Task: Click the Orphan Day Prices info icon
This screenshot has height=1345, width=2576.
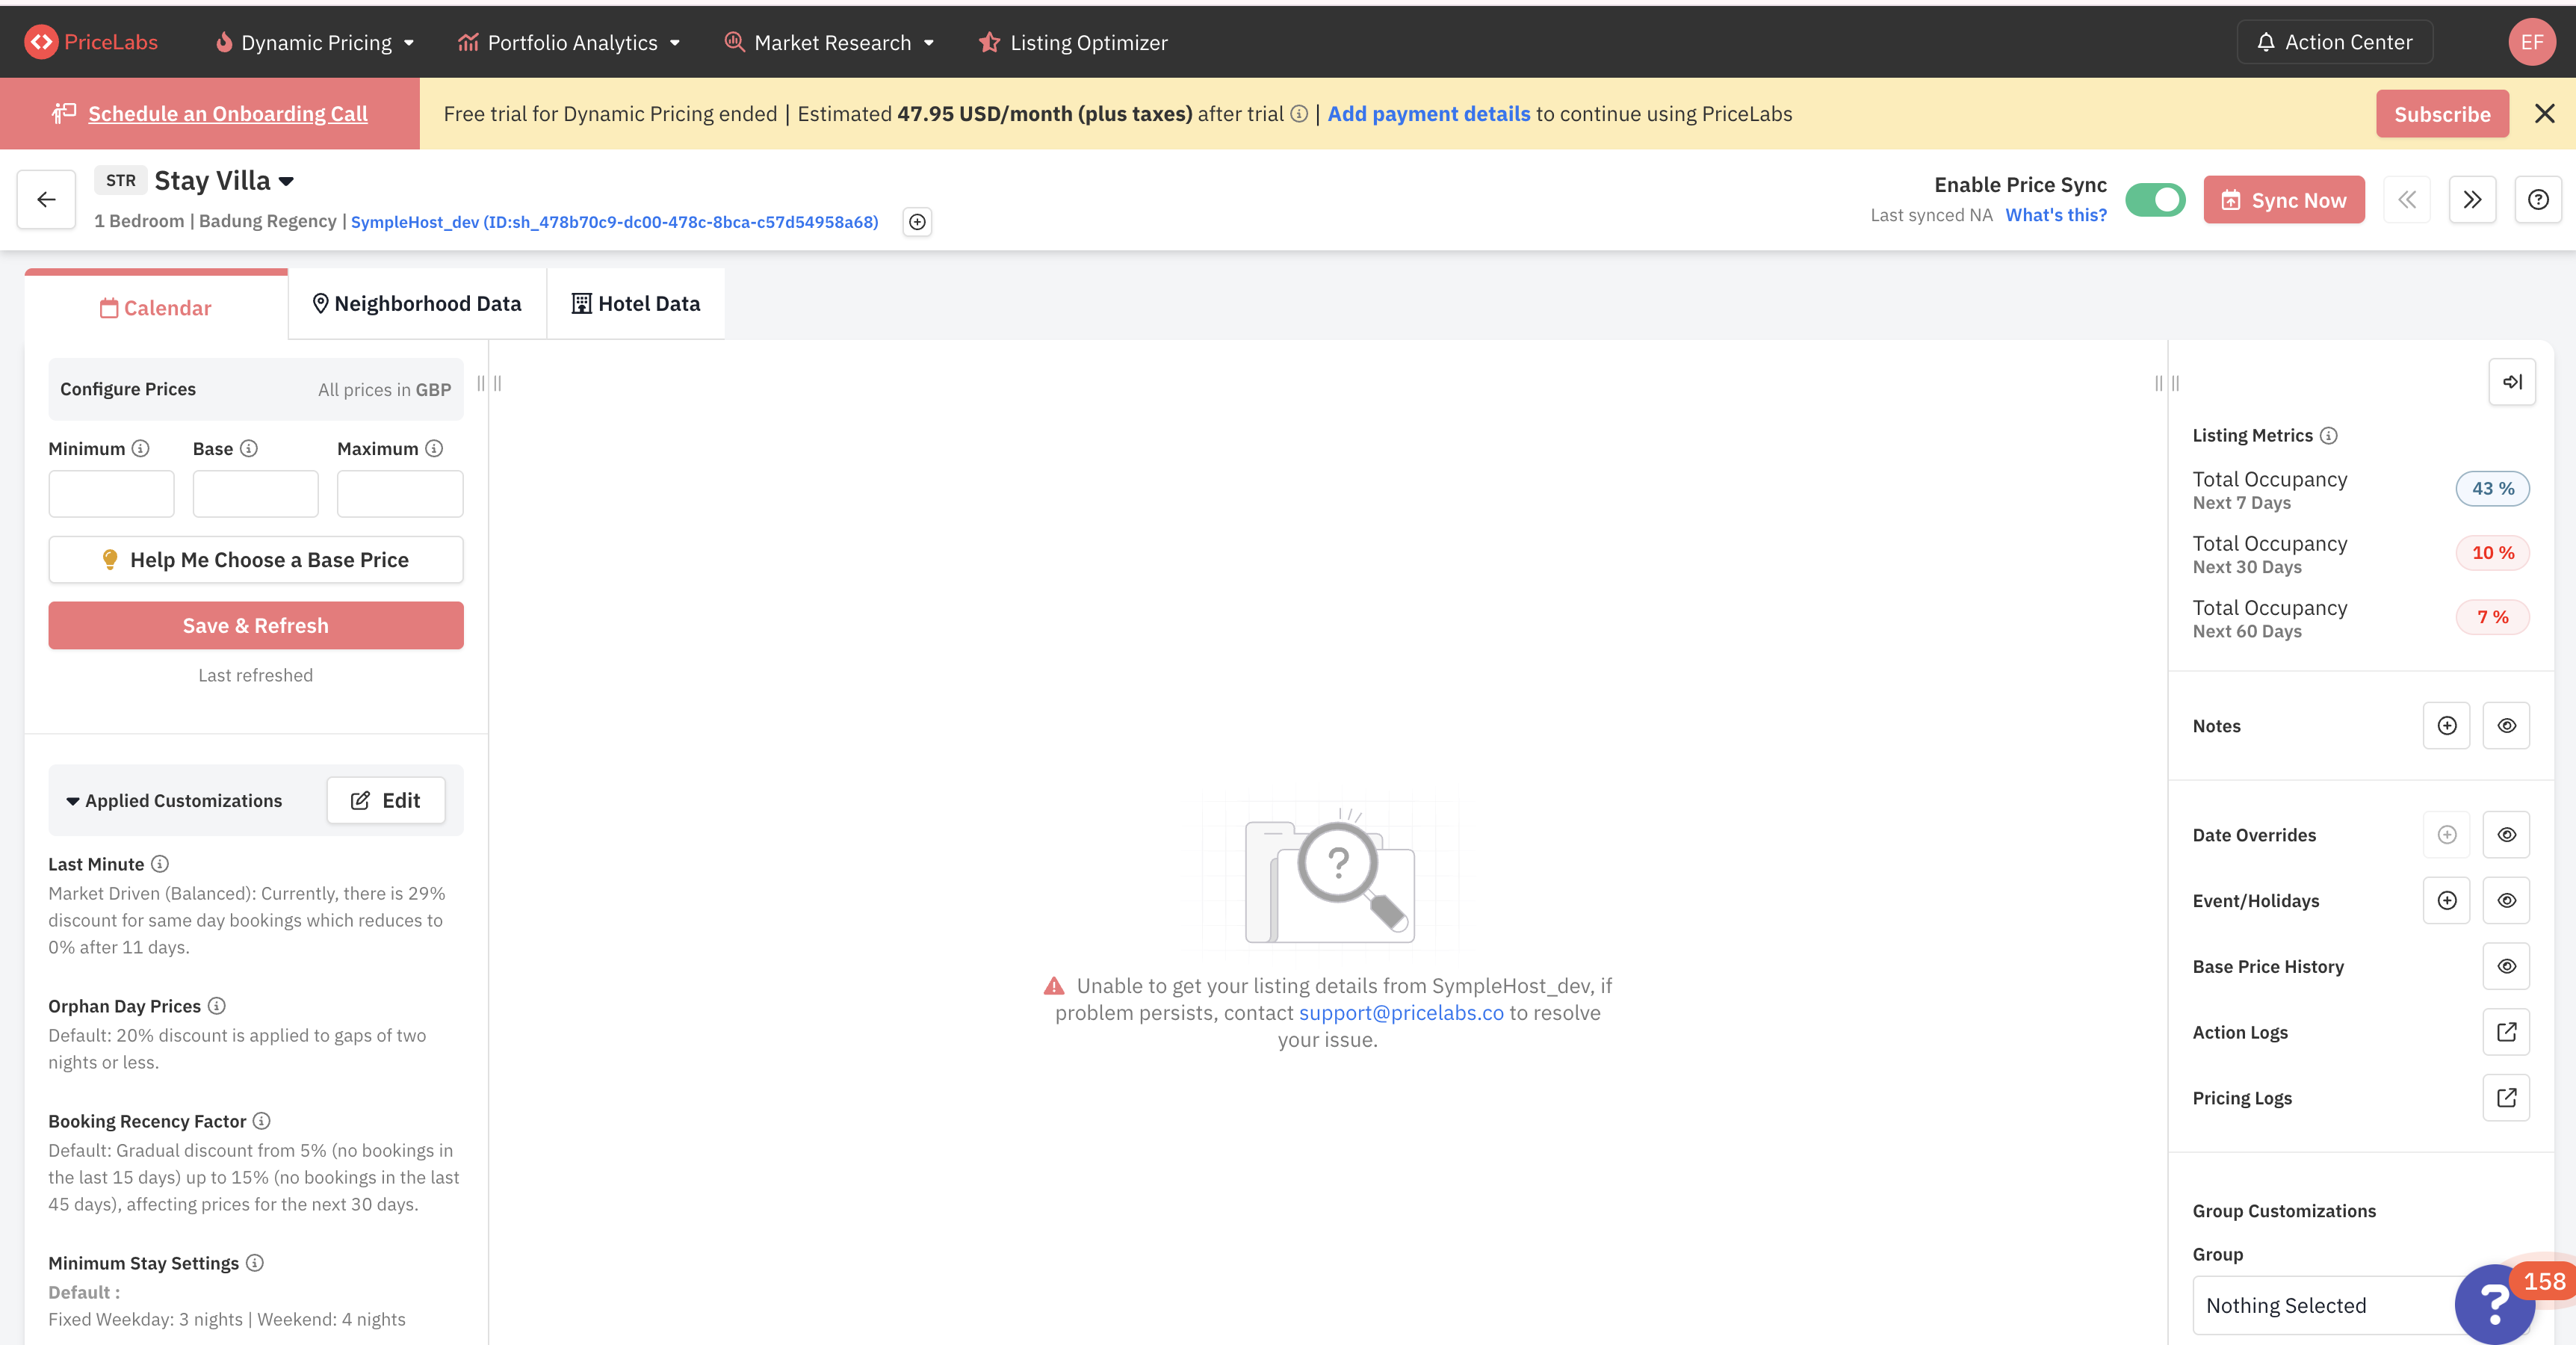Action: 217,1005
